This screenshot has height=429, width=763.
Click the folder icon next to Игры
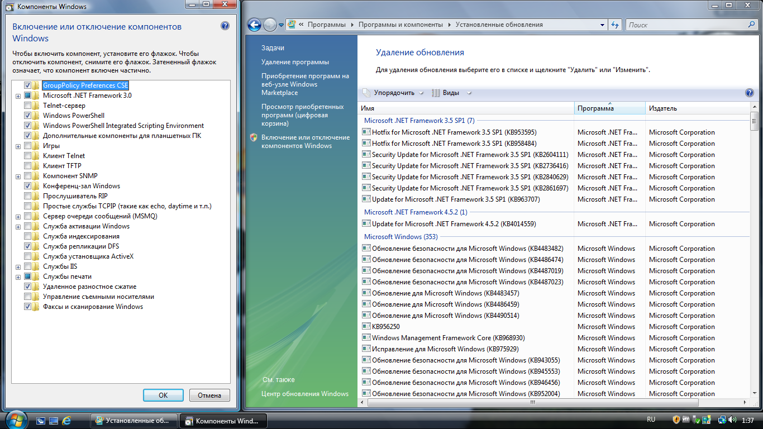(x=36, y=146)
